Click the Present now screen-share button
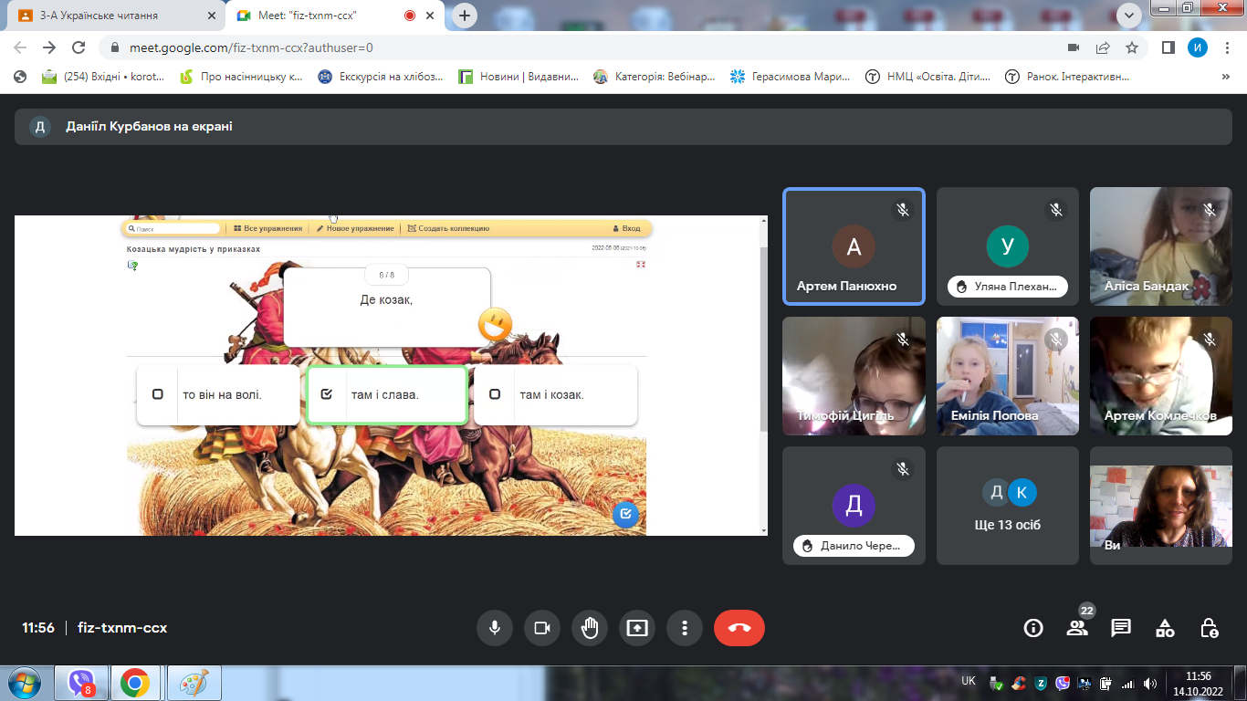This screenshot has width=1247, height=701. (637, 628)
